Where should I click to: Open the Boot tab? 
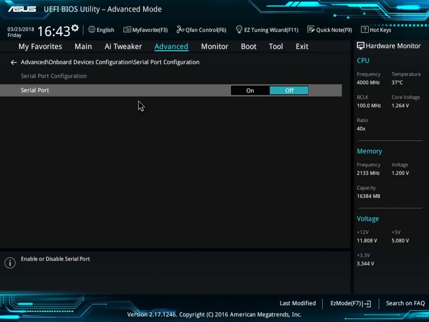tap(248, 46)
